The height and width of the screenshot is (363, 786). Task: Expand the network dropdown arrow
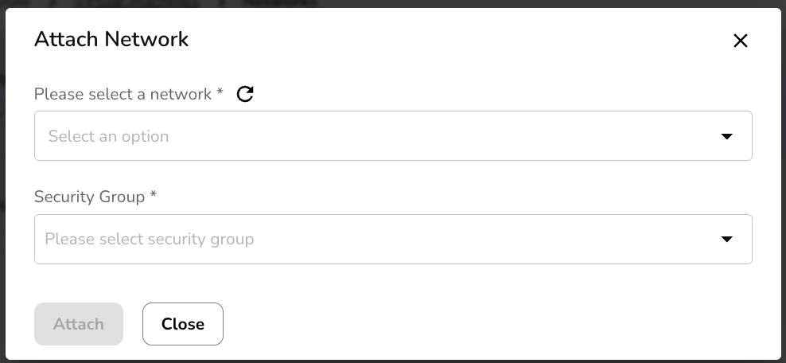726,136
